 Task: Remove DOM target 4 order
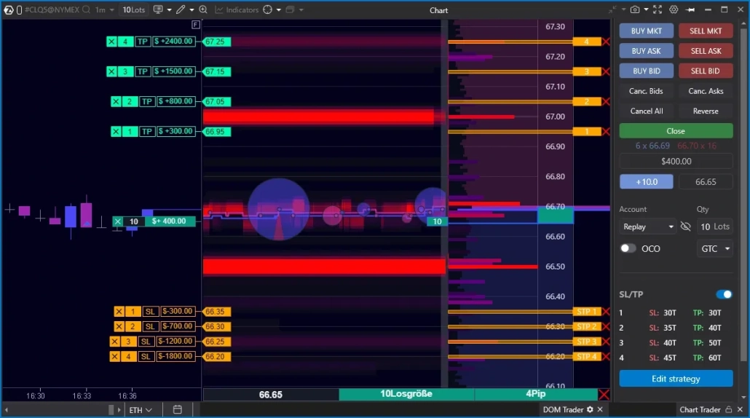[x=606, y=42]
